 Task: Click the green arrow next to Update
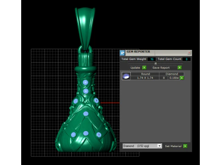144,67
